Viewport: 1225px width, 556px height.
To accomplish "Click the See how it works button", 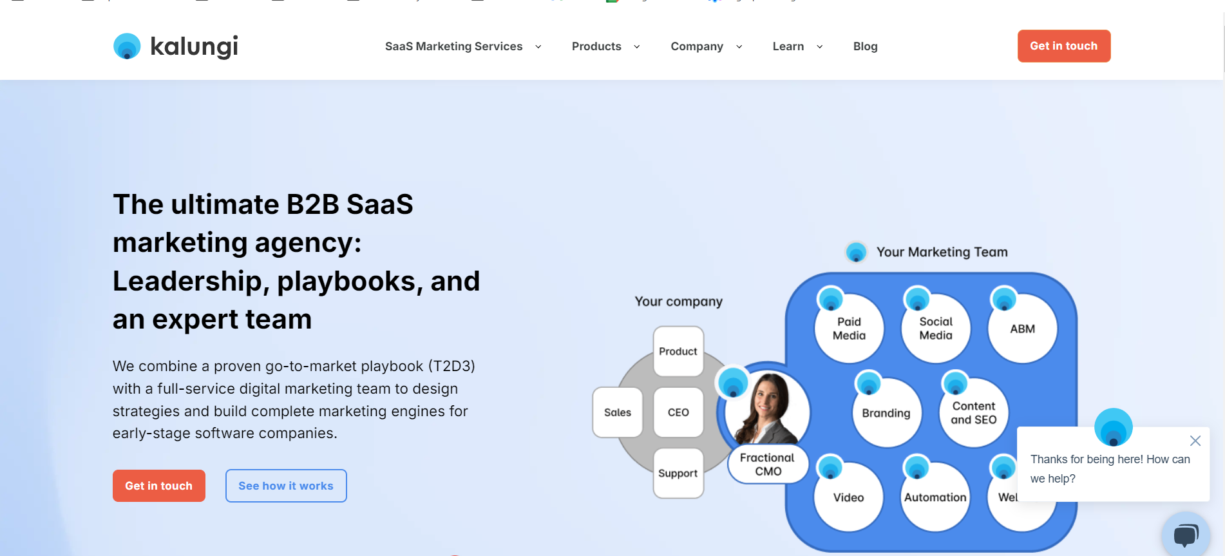I will (286, 486).
